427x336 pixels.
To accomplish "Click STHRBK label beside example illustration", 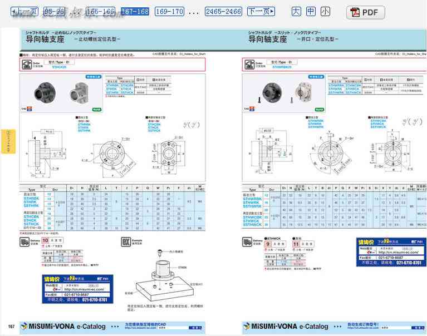I will (182, 268).
